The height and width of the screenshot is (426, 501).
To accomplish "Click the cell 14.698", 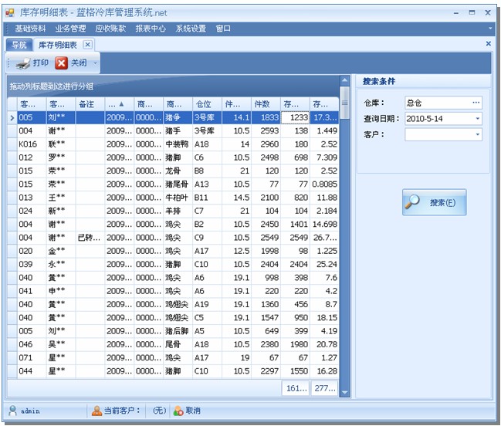I will [324, 224].
